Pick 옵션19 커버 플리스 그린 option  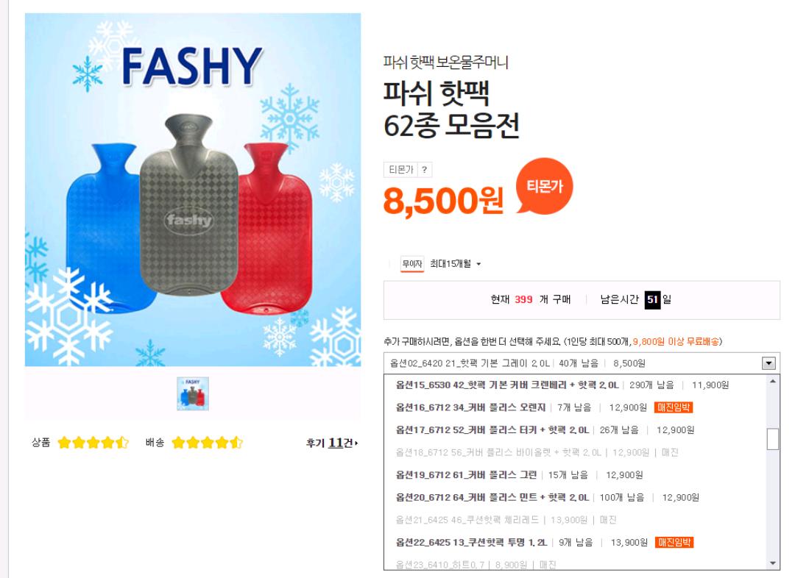tap(519, 474)
